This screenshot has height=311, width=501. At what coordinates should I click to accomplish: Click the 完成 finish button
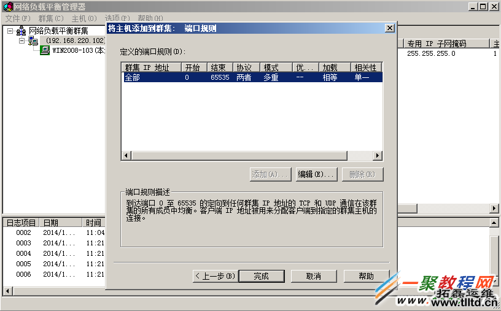pyautogui.click(x=262, y=276)
